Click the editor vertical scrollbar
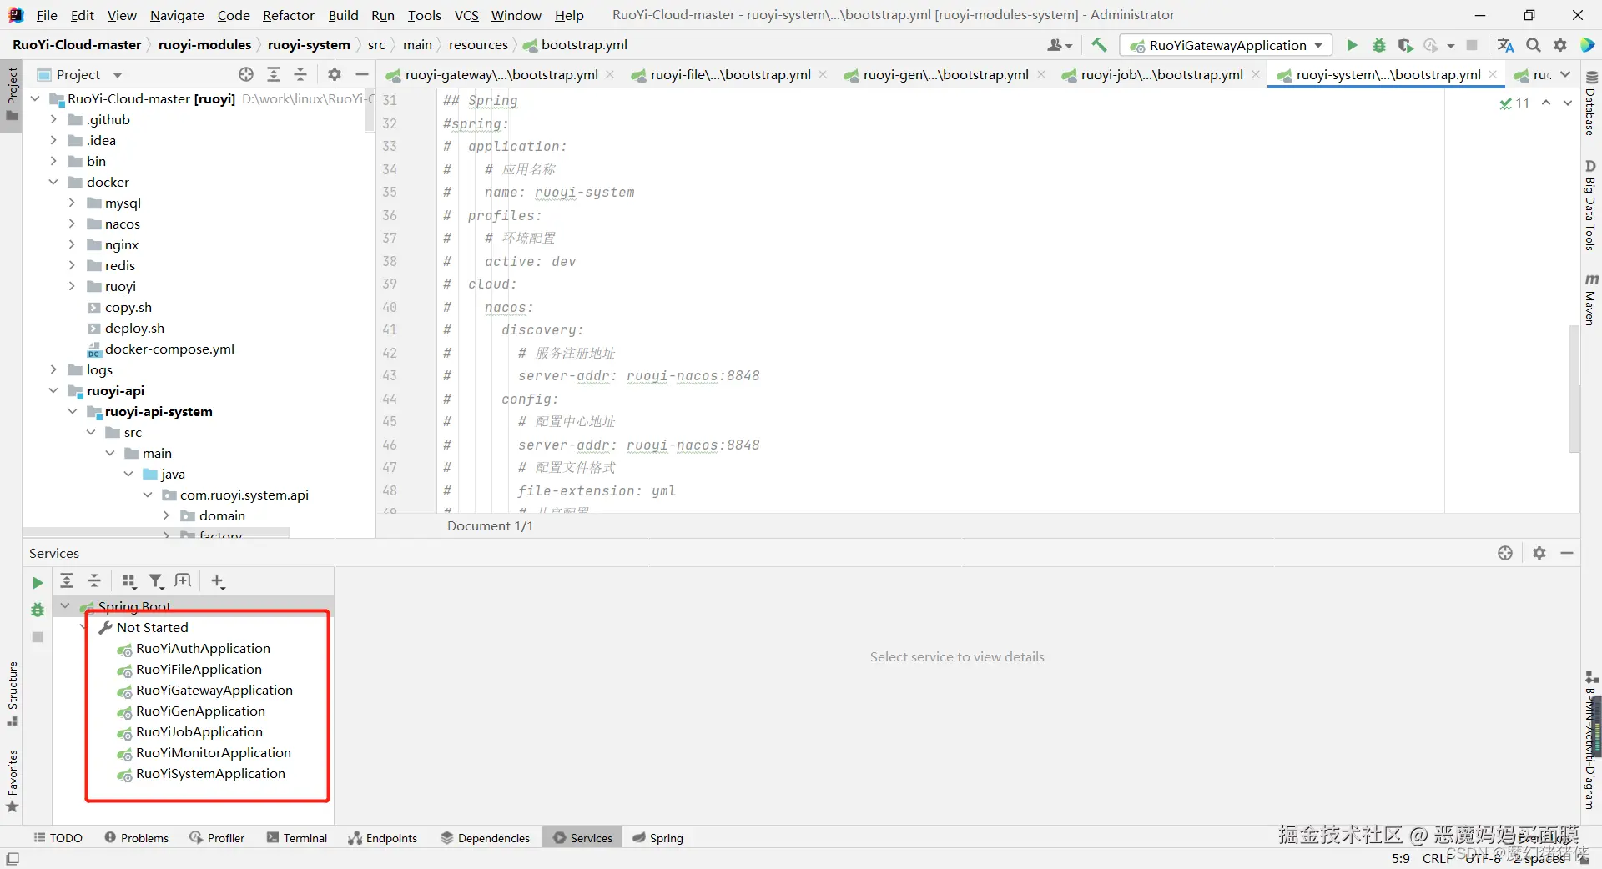 pyautogui.click(x=1574, y=388)
